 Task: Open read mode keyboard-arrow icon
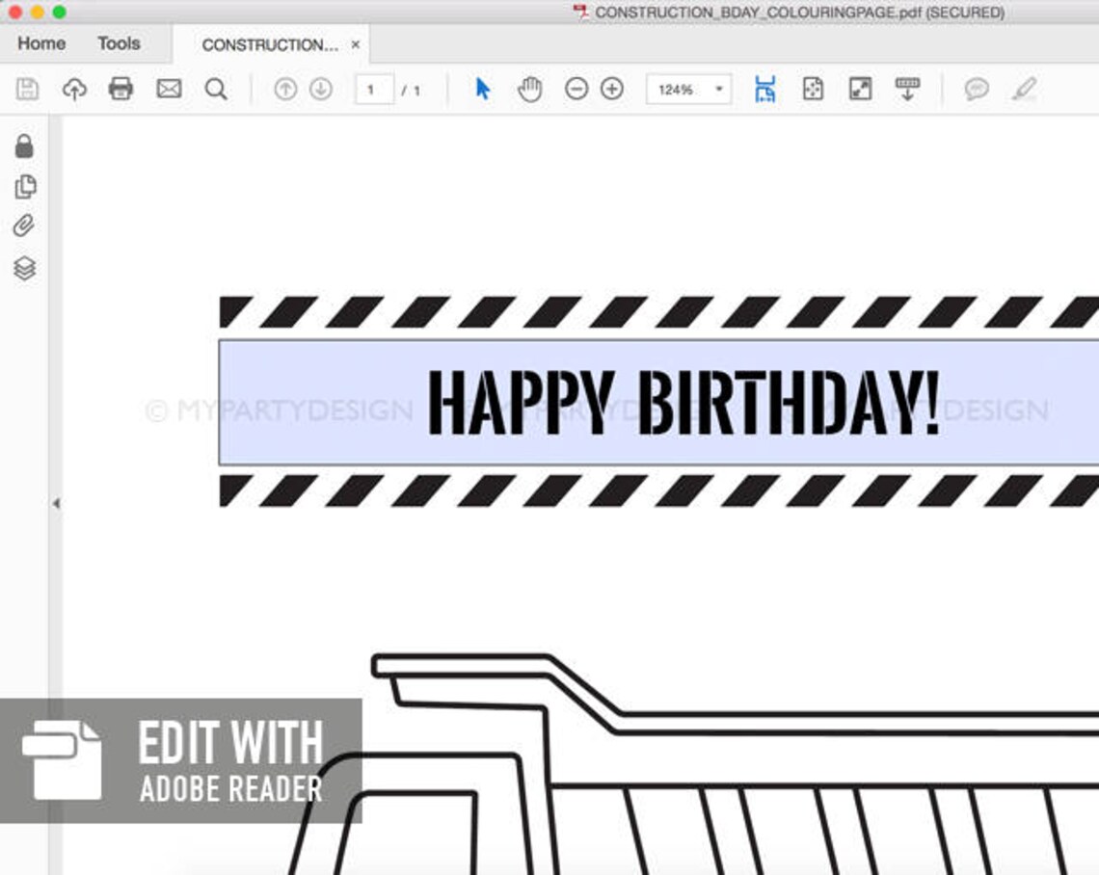908,89
